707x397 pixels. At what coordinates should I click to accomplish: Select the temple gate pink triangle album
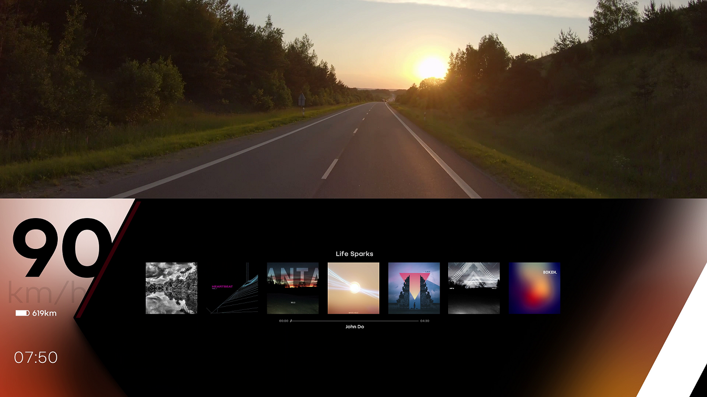pos(414,288)
